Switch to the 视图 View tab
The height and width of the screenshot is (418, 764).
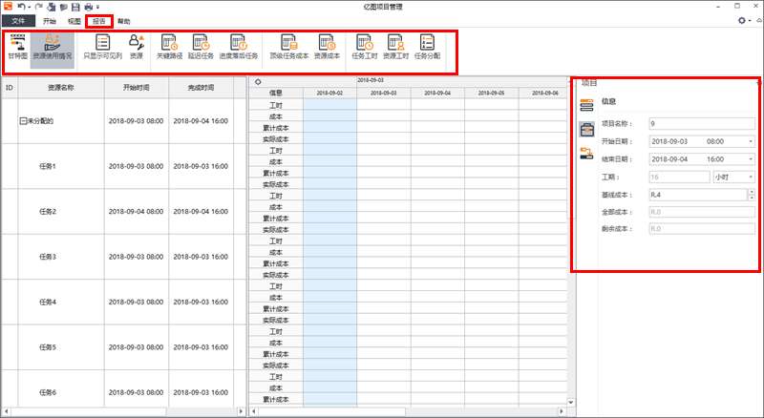click(x=74, y=21)
